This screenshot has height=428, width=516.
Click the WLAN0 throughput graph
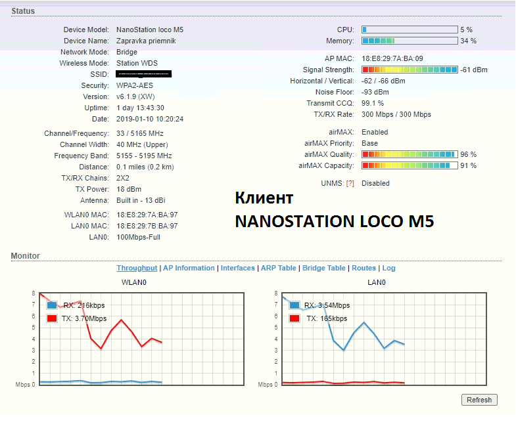141,339
